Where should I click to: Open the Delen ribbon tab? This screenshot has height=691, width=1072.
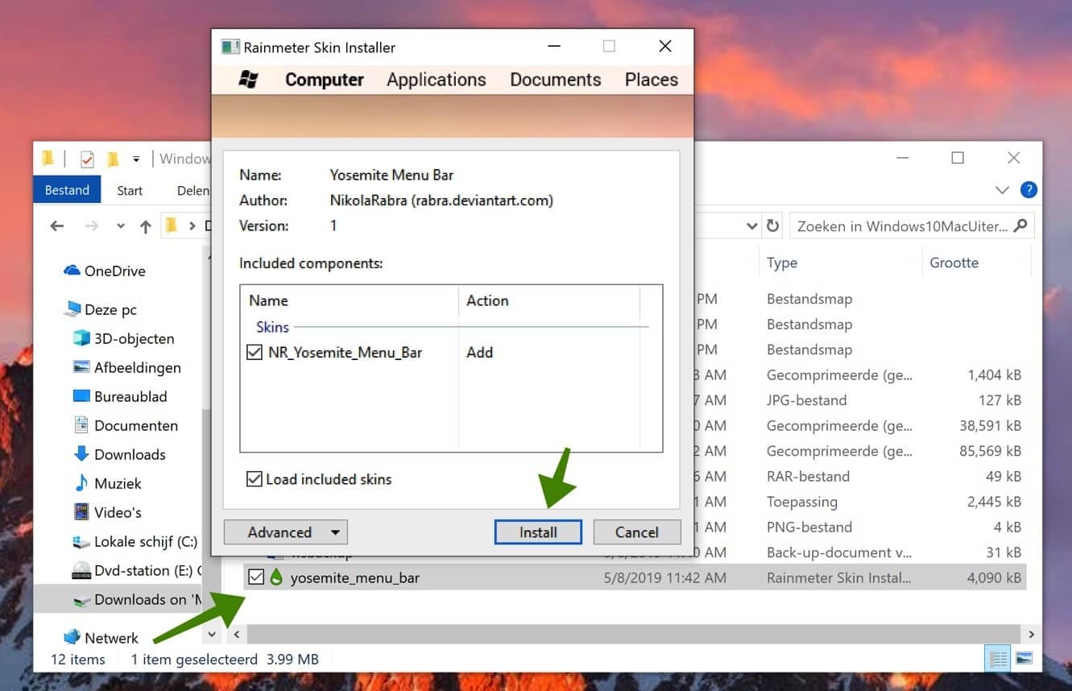pos(193,191)
